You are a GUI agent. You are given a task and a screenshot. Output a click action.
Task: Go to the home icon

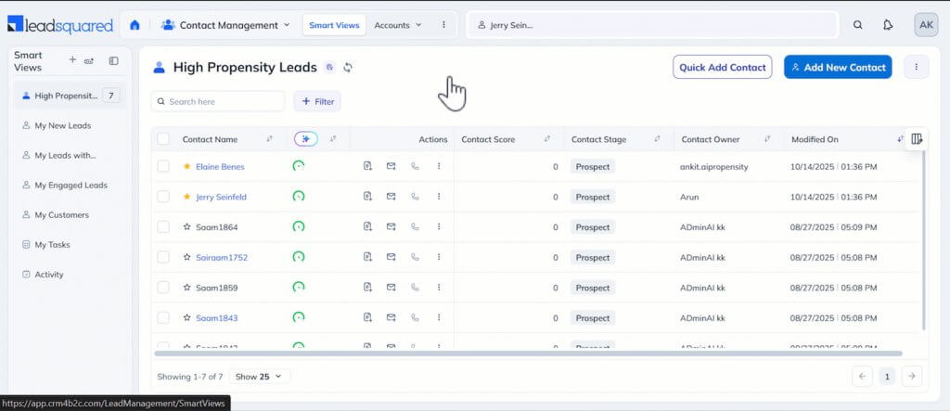(x=135, y=25)
